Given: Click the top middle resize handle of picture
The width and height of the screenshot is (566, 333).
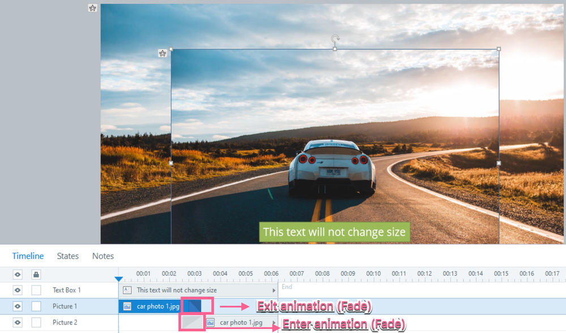Looking at the screenshot, I should 335,49.
